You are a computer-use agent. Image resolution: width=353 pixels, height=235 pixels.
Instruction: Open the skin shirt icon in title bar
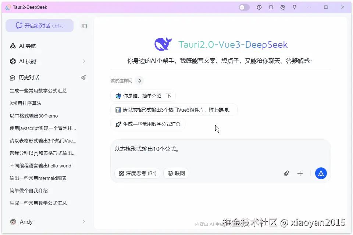coord(271,7)
